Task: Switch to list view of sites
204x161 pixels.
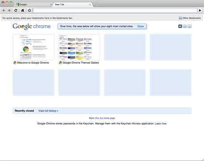Action: [185, 26]
